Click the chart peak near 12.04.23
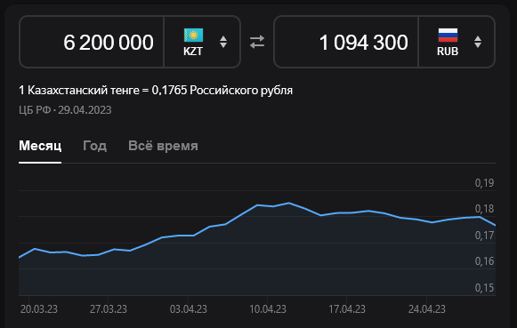This screenshot has width=517, height=328. tap(289, 203)
